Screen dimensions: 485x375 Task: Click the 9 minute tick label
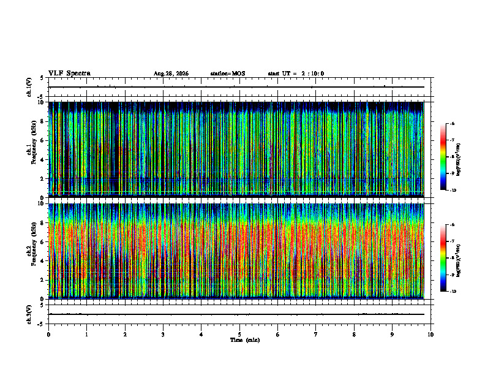tap(392, 335)
